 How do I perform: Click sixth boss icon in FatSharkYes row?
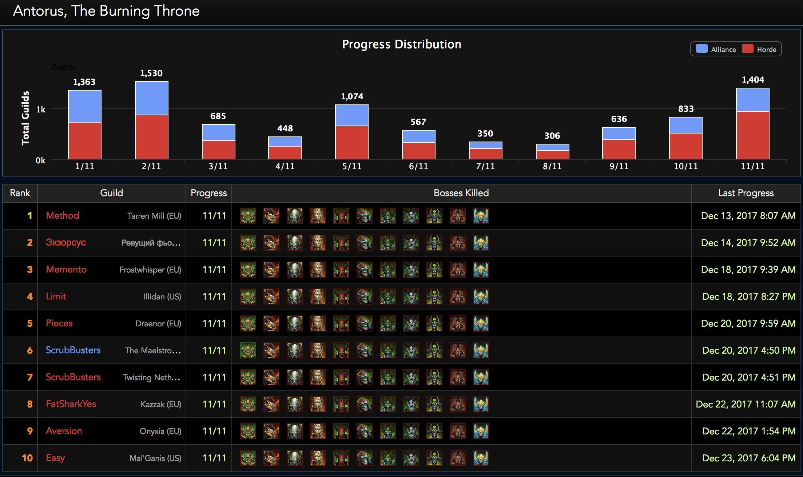pos(364,404)
